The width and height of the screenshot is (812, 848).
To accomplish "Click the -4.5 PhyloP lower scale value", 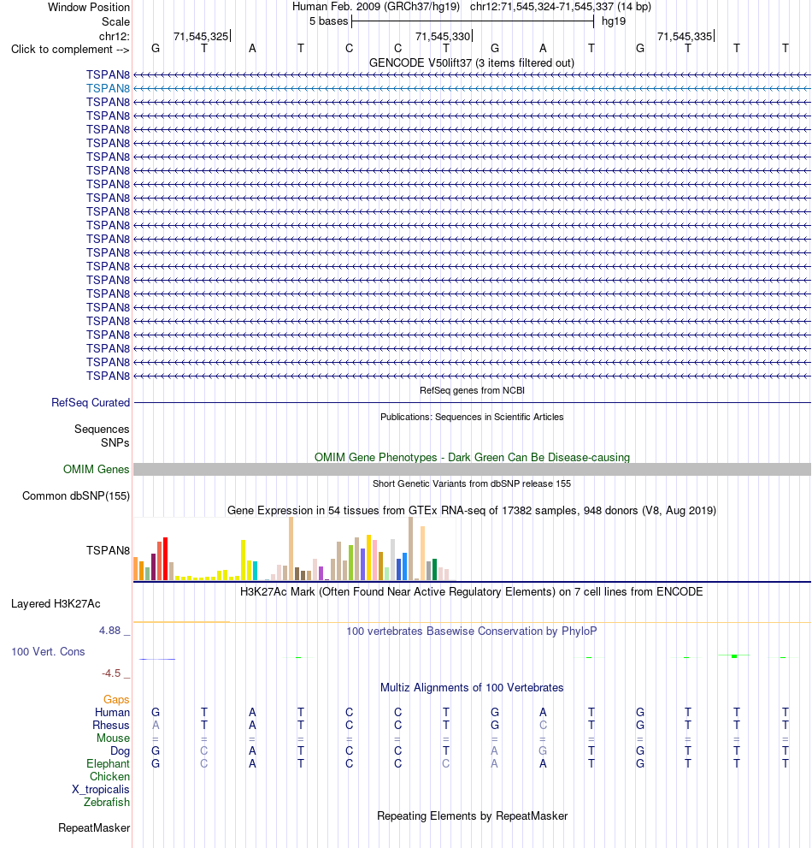I will point(111,673).
